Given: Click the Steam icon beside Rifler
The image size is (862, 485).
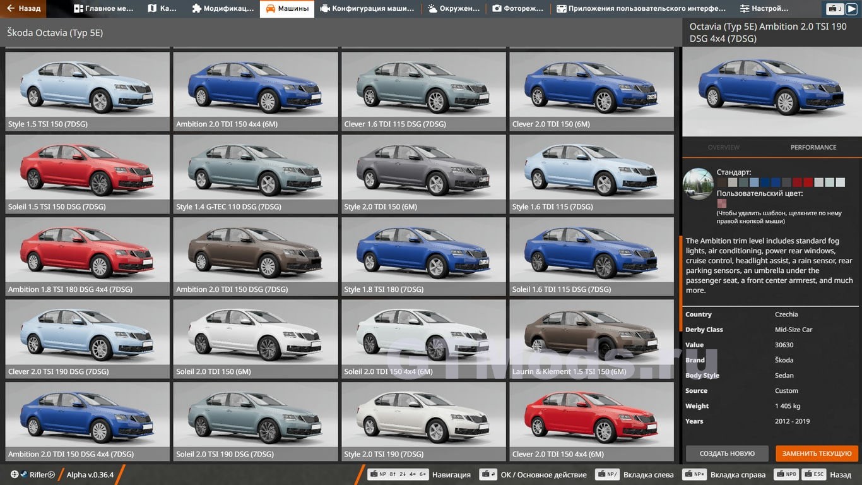Looking at the screenshot, I should point(23,475).
